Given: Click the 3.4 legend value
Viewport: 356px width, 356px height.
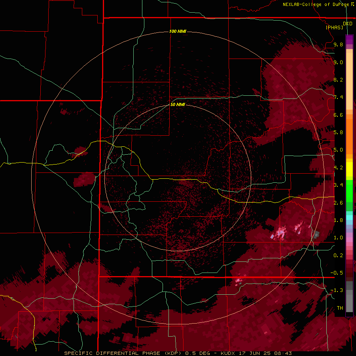Looking at the screenshot, I should pyautogui.click(x=338, y=185).
